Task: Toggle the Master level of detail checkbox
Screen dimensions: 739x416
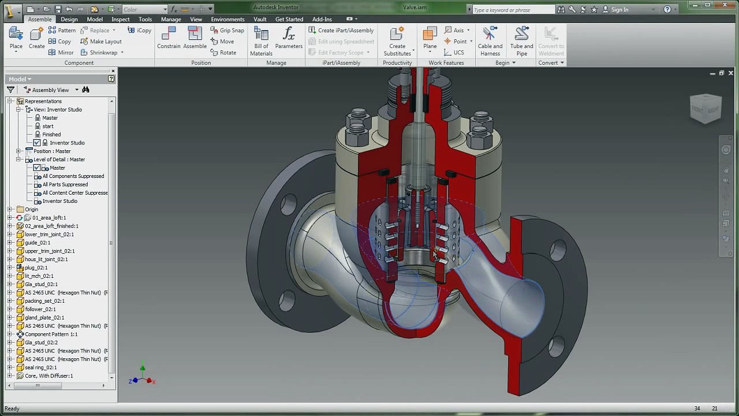Action: [x=37, y=168]
